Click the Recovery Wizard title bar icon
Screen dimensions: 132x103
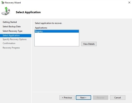pos(3,3)
